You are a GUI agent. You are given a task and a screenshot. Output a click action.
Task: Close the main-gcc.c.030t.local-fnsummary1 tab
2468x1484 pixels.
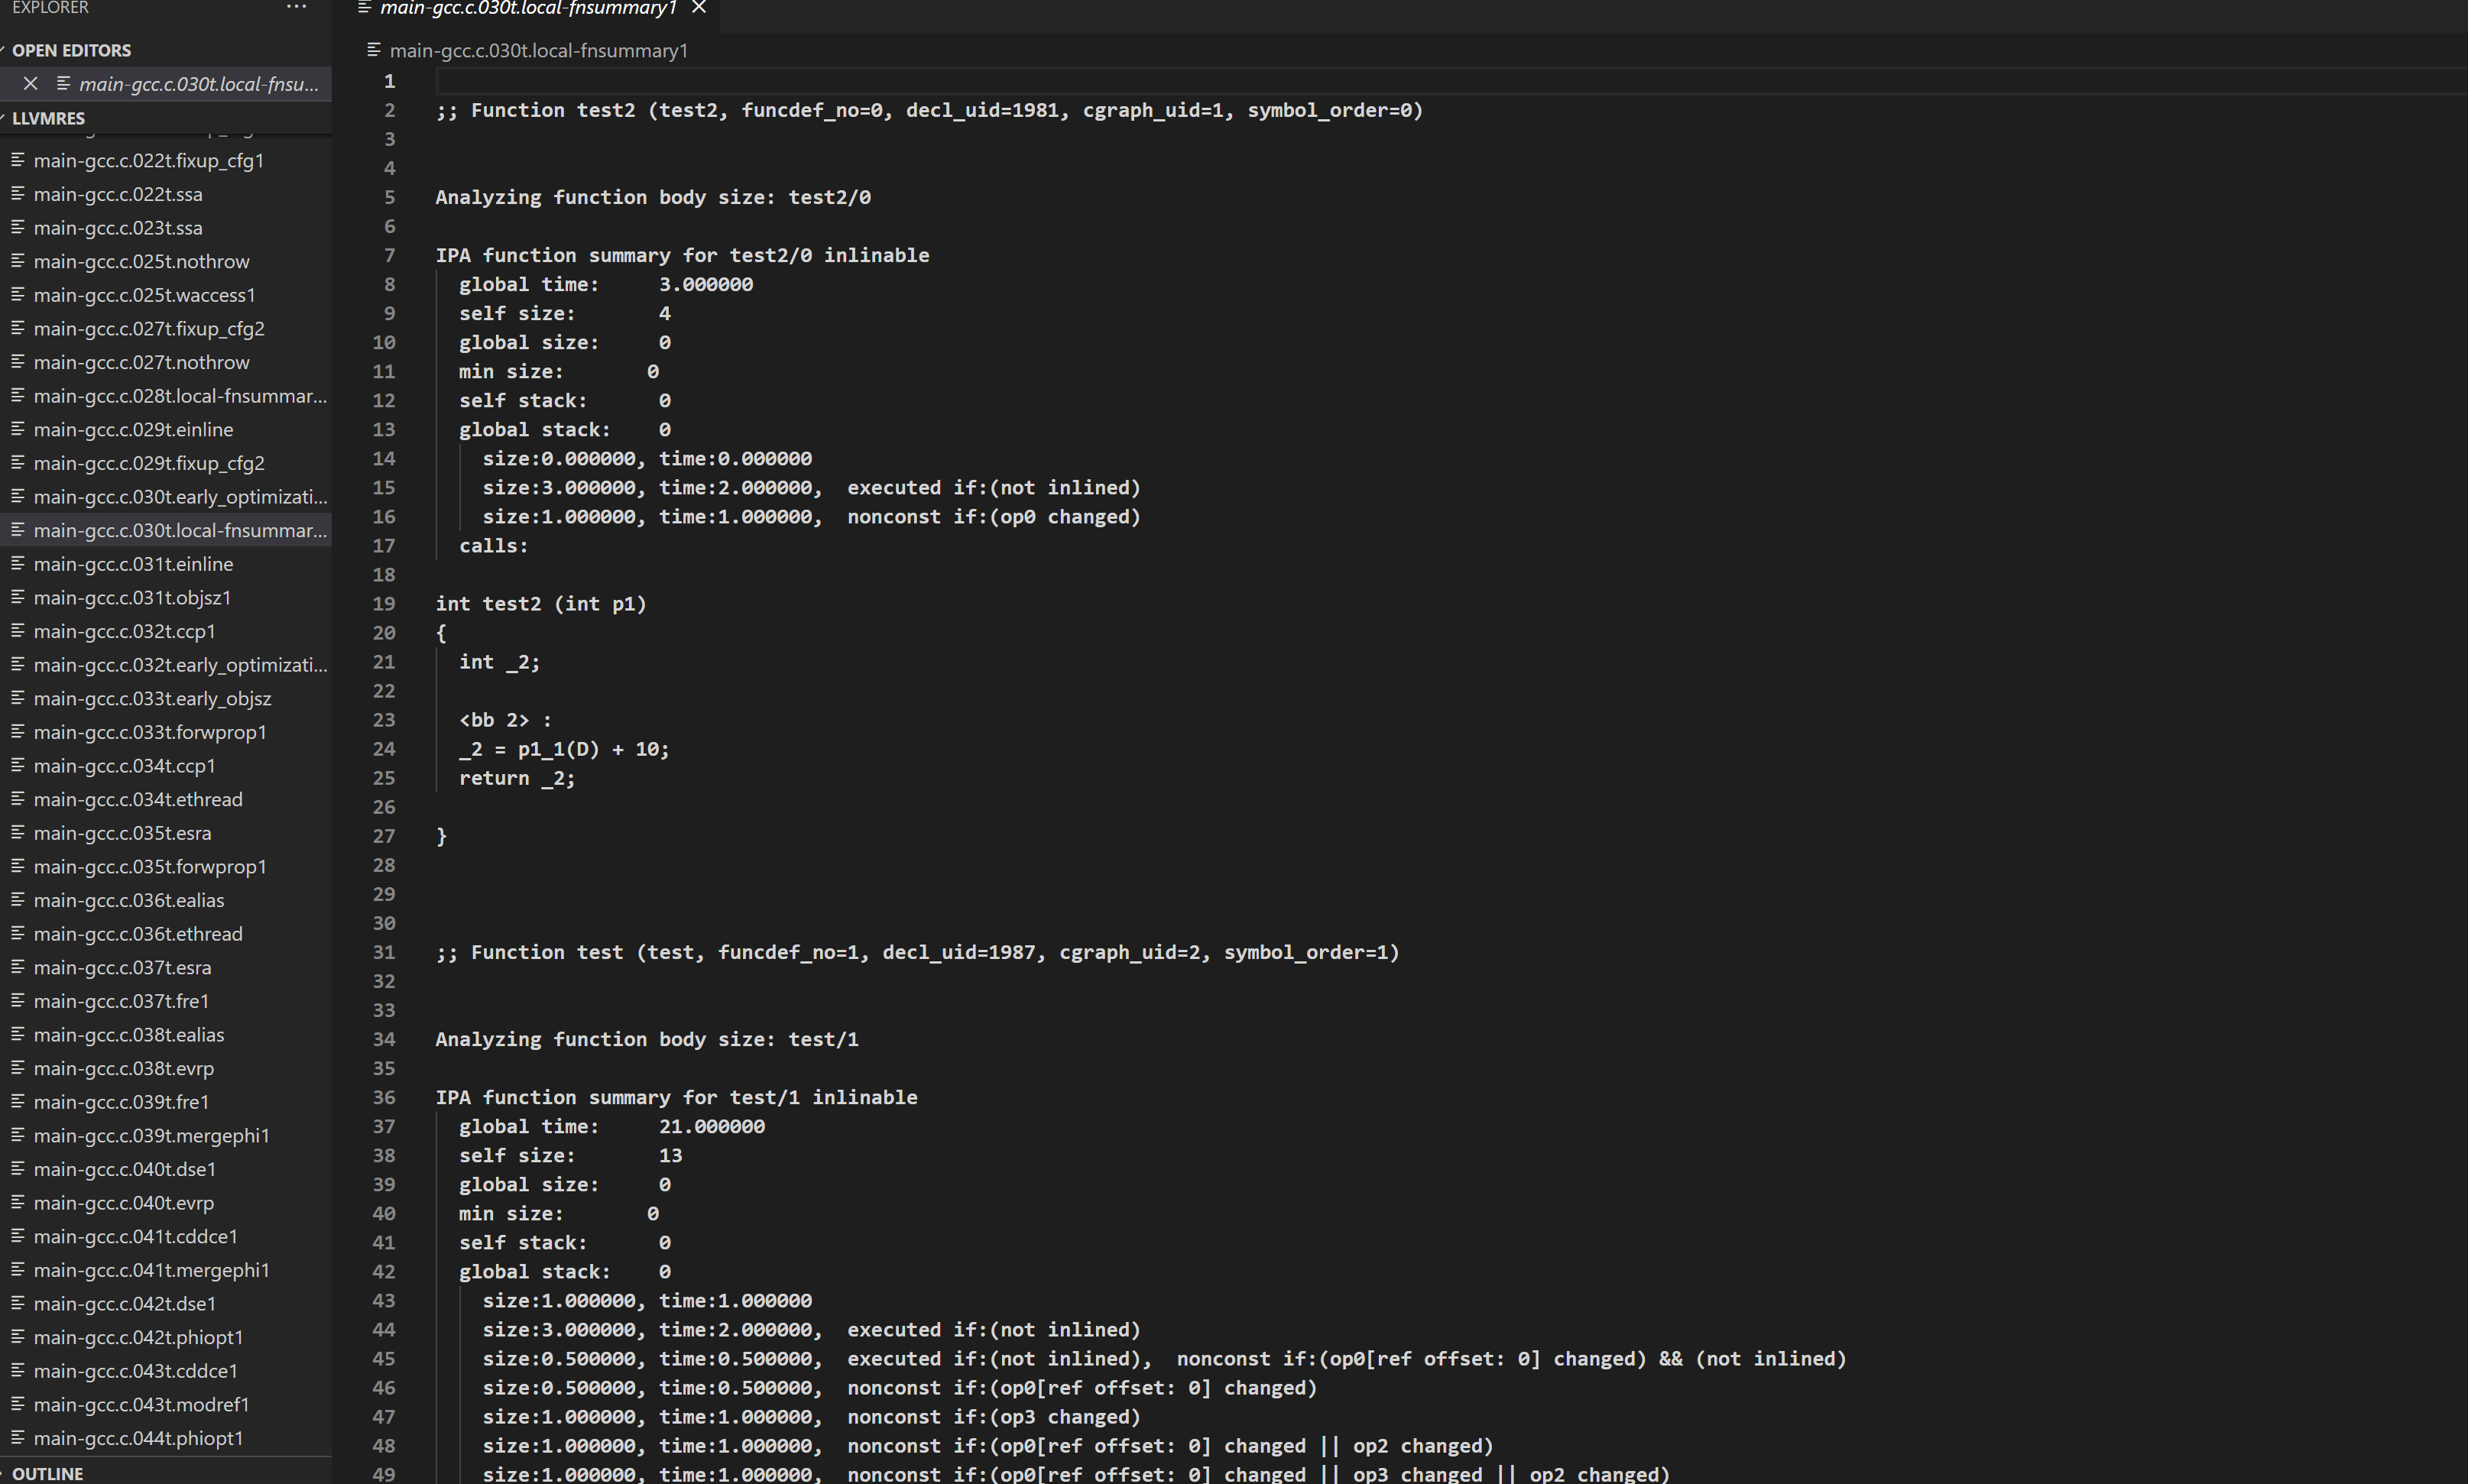[699, 8]
